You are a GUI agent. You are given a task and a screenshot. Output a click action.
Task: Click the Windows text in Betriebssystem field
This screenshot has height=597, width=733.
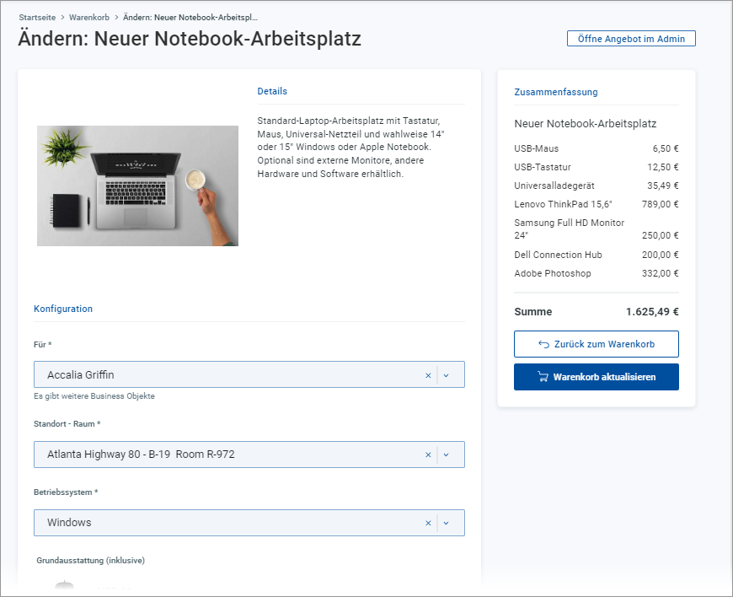pos(69,523)
